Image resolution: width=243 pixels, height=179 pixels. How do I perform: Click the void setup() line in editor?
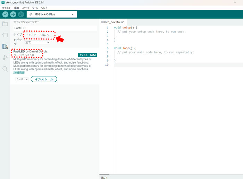point(126,27)
